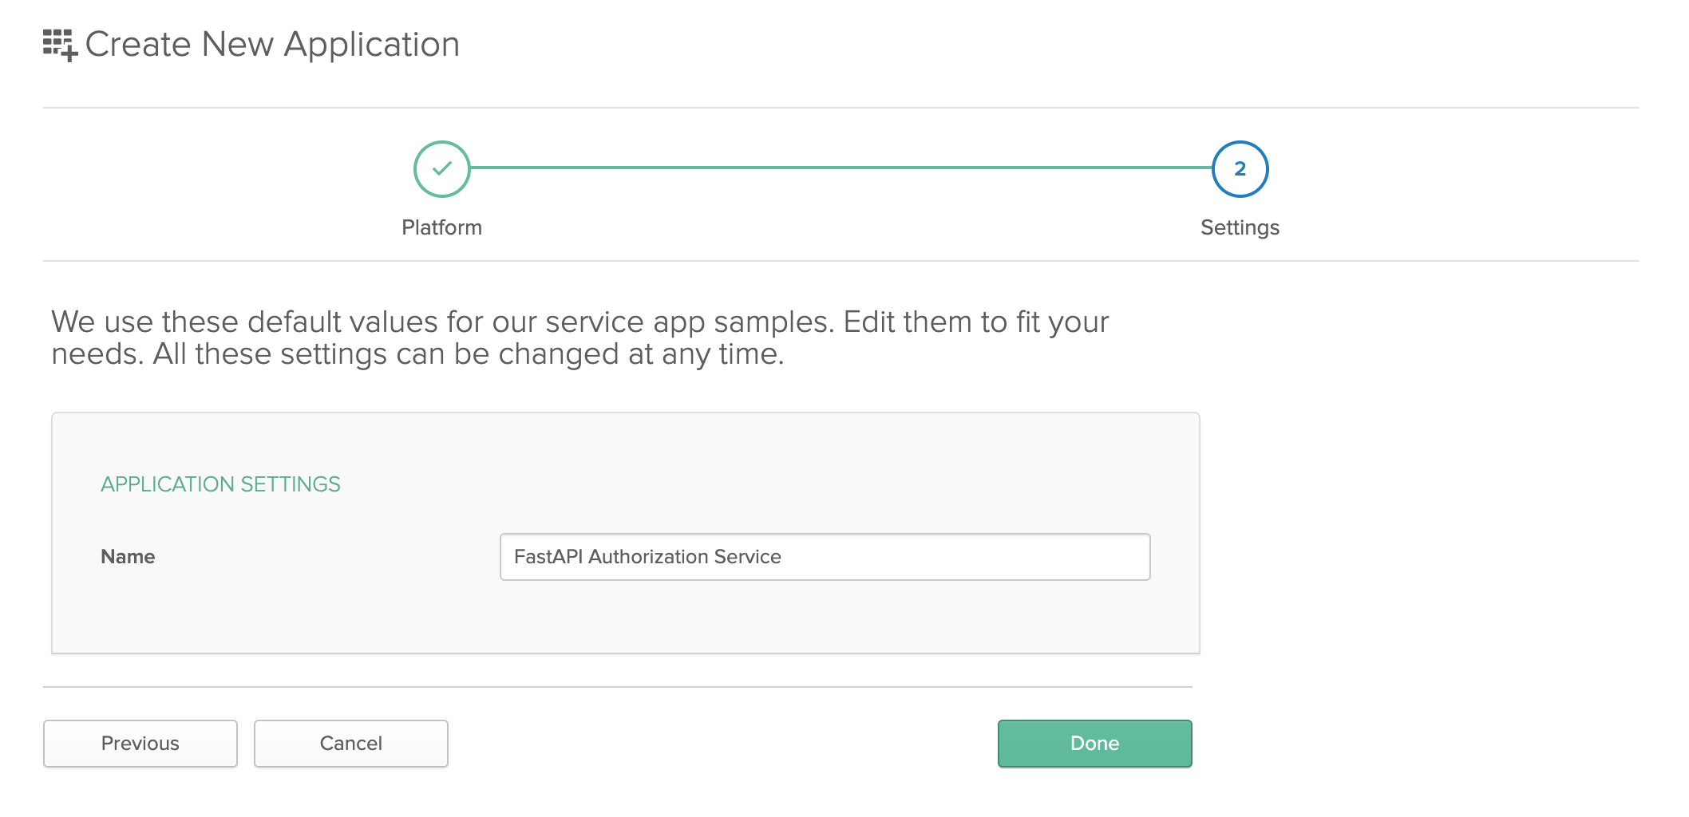Click the APPLICATION SETTINGS heading
Viewport: 1689px width, 817px height.
tap(220, 484)
